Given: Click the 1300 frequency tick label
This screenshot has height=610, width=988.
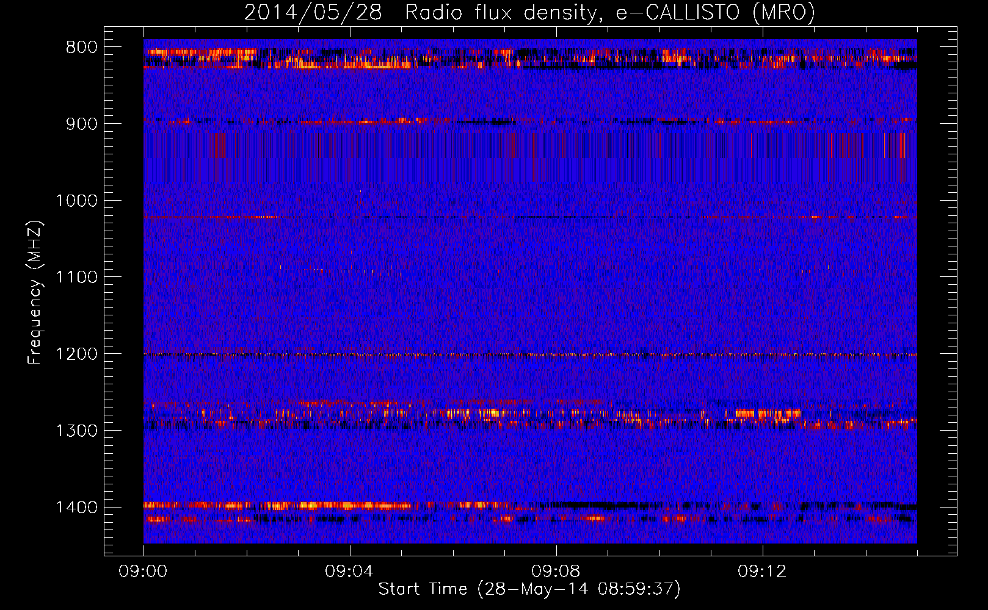Looking at the screenshot, I should click(x=76, y=431).
